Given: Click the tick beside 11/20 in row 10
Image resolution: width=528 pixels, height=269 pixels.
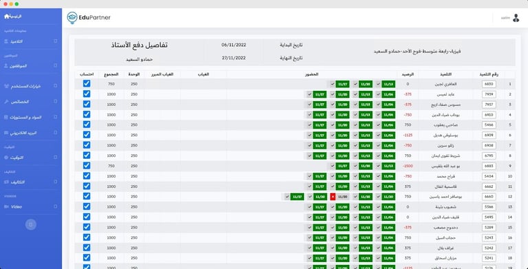Looking at the screenshot, I should (x=332, y=176).
